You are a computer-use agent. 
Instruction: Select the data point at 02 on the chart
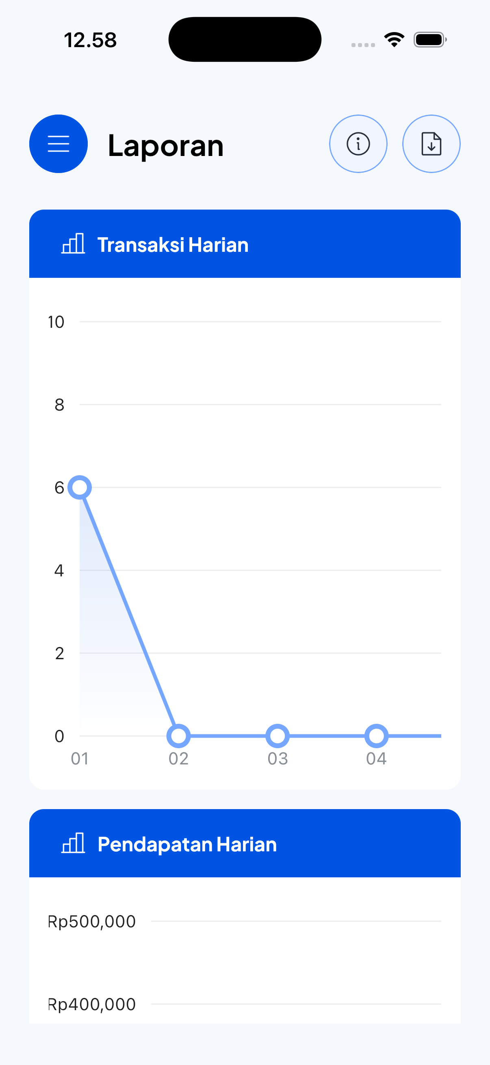[179, 736]
